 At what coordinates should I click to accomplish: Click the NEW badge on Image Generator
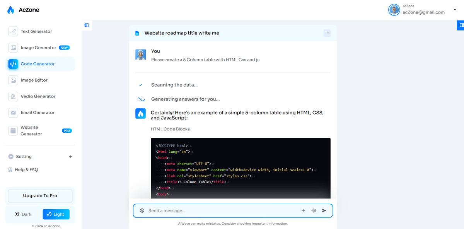64,48
